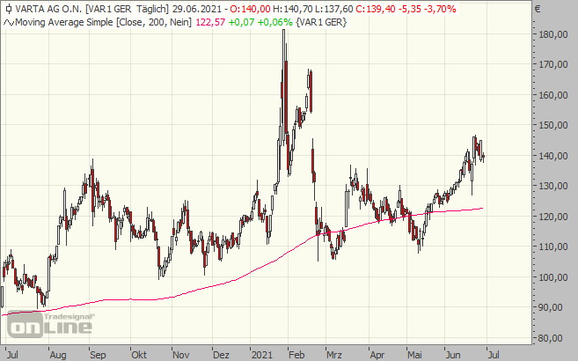The height and width of the screenshot is (361, 578).
Task: Click the '140,00' price axis label
Action: coord(553,156)
